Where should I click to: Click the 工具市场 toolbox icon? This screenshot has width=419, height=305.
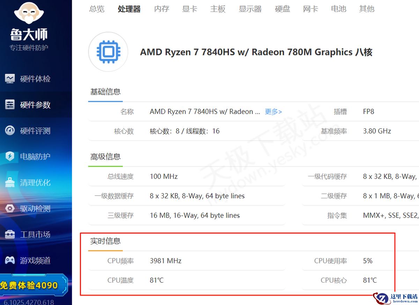click(x=10, y=234)
